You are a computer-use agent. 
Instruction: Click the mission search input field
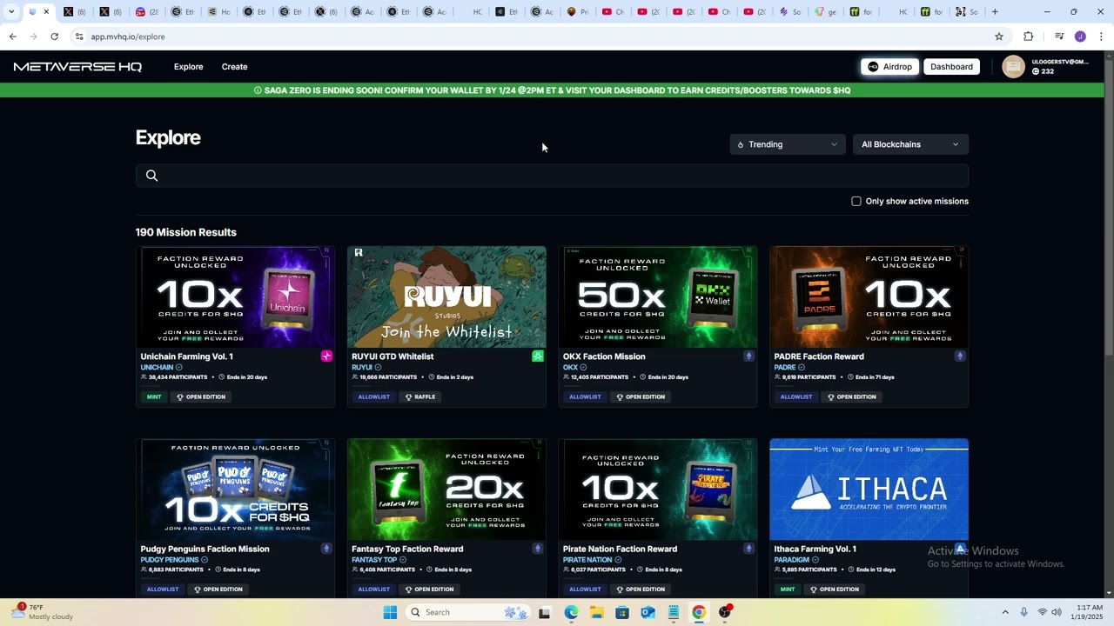[552, 176]
